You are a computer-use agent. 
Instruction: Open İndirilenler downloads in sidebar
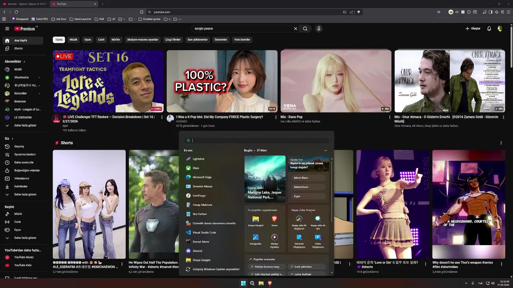point(23,186)
